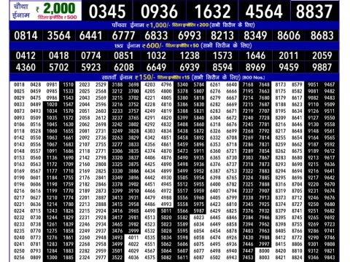Click sixth prize number 9459
Image resolution: width=350 pixels, height=262 pixels.
[289, 67]
